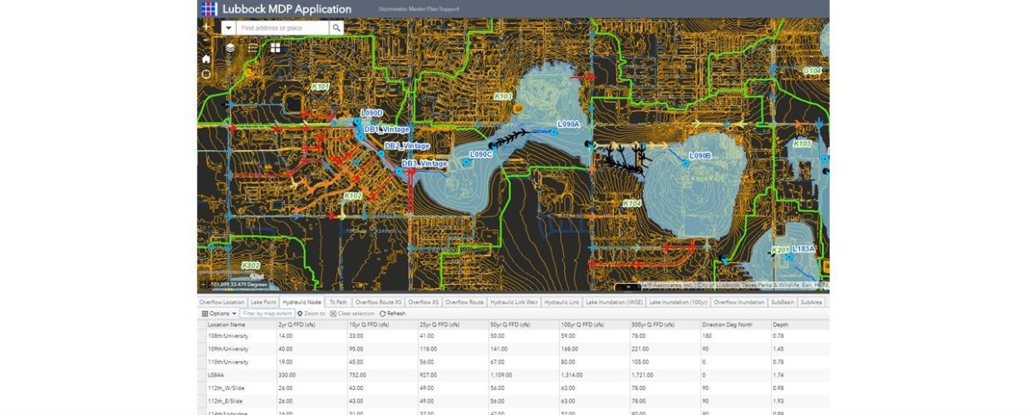Switch to the Overflow Location tab
The height and width of the screenshot is (415, 1026).
pos(222,302)
